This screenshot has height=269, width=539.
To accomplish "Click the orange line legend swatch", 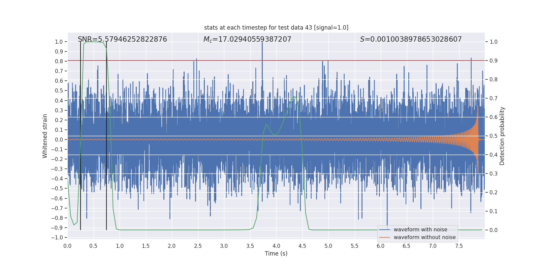I will 385,237.
